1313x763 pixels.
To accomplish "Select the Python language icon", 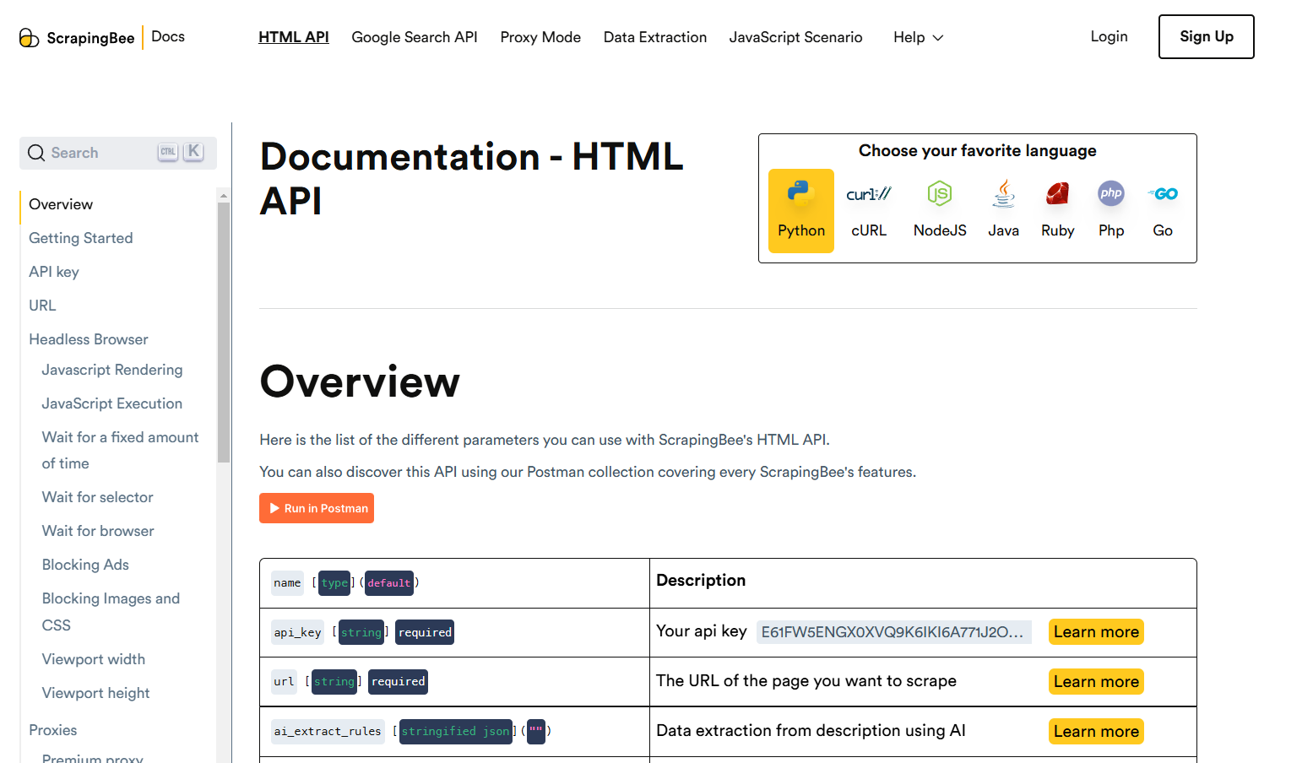I will coord(800,194).
